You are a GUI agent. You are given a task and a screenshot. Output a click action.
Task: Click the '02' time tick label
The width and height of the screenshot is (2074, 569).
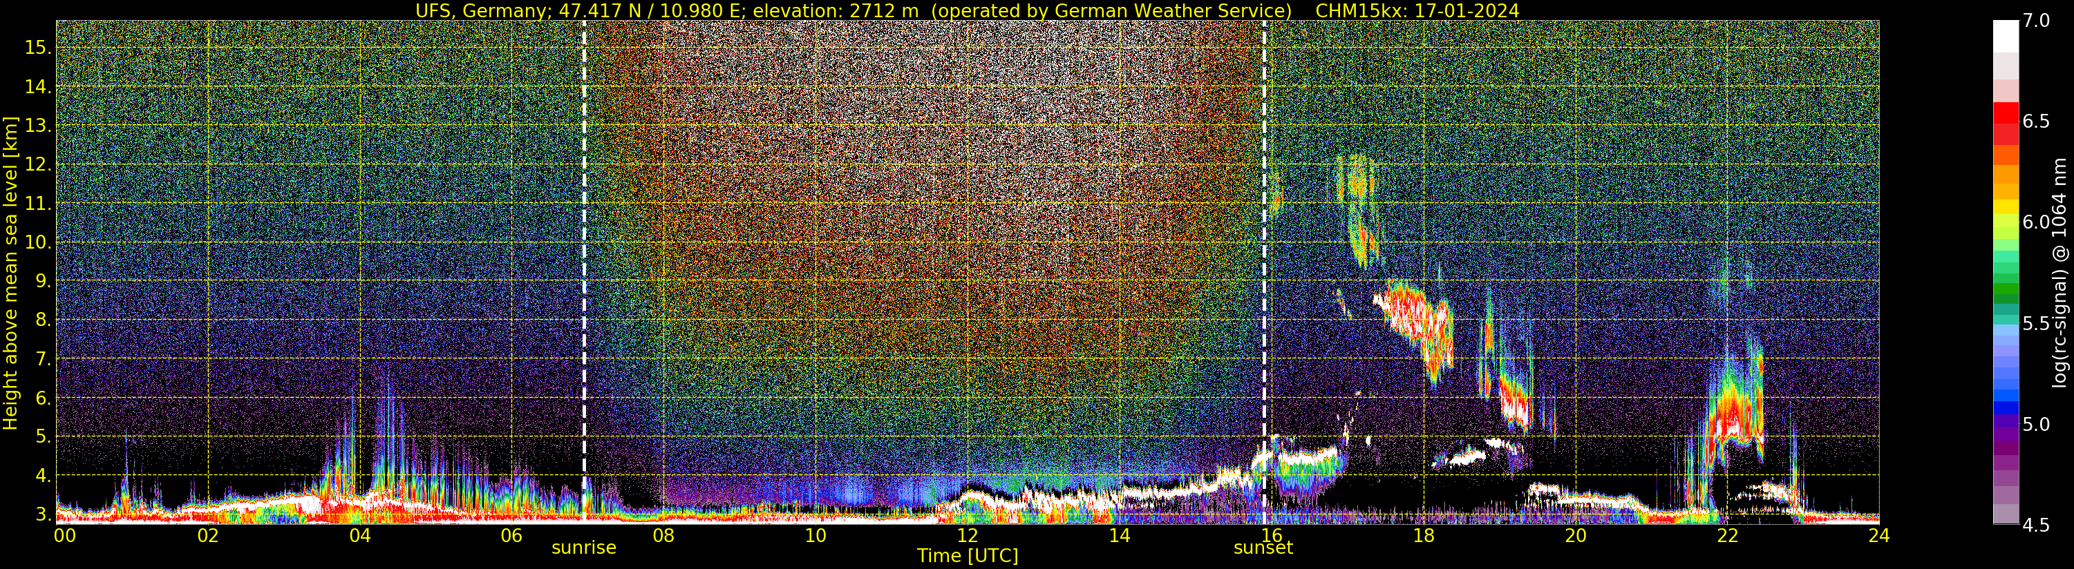208,536
